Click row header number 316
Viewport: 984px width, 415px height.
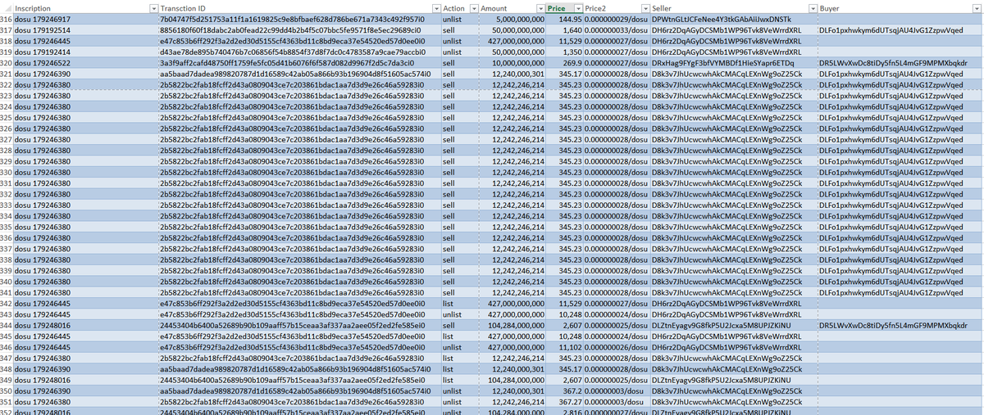tap(6, 18)
